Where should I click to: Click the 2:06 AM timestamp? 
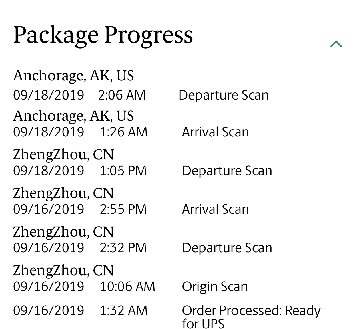point(122,95)
